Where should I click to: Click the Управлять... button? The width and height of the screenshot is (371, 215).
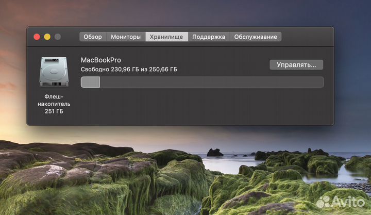(x=296, y=64)
